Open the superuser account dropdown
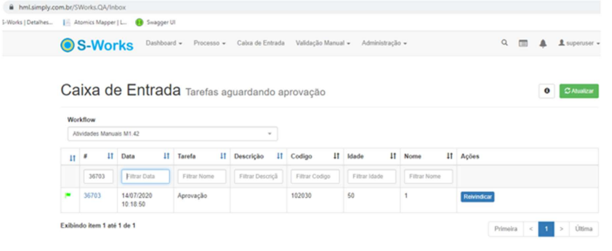Image resolution: width=612 pixels, height=251 pixels. 579,43
